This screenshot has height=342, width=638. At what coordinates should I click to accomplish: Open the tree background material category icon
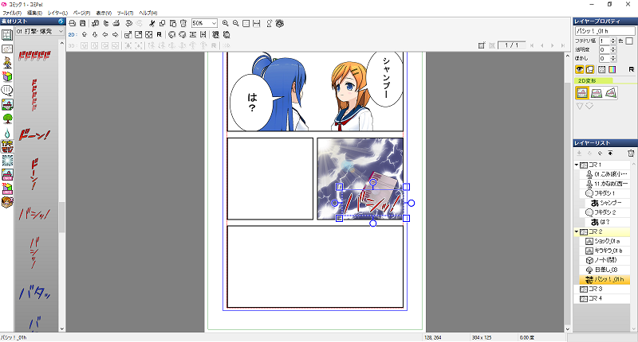point(7,119)
